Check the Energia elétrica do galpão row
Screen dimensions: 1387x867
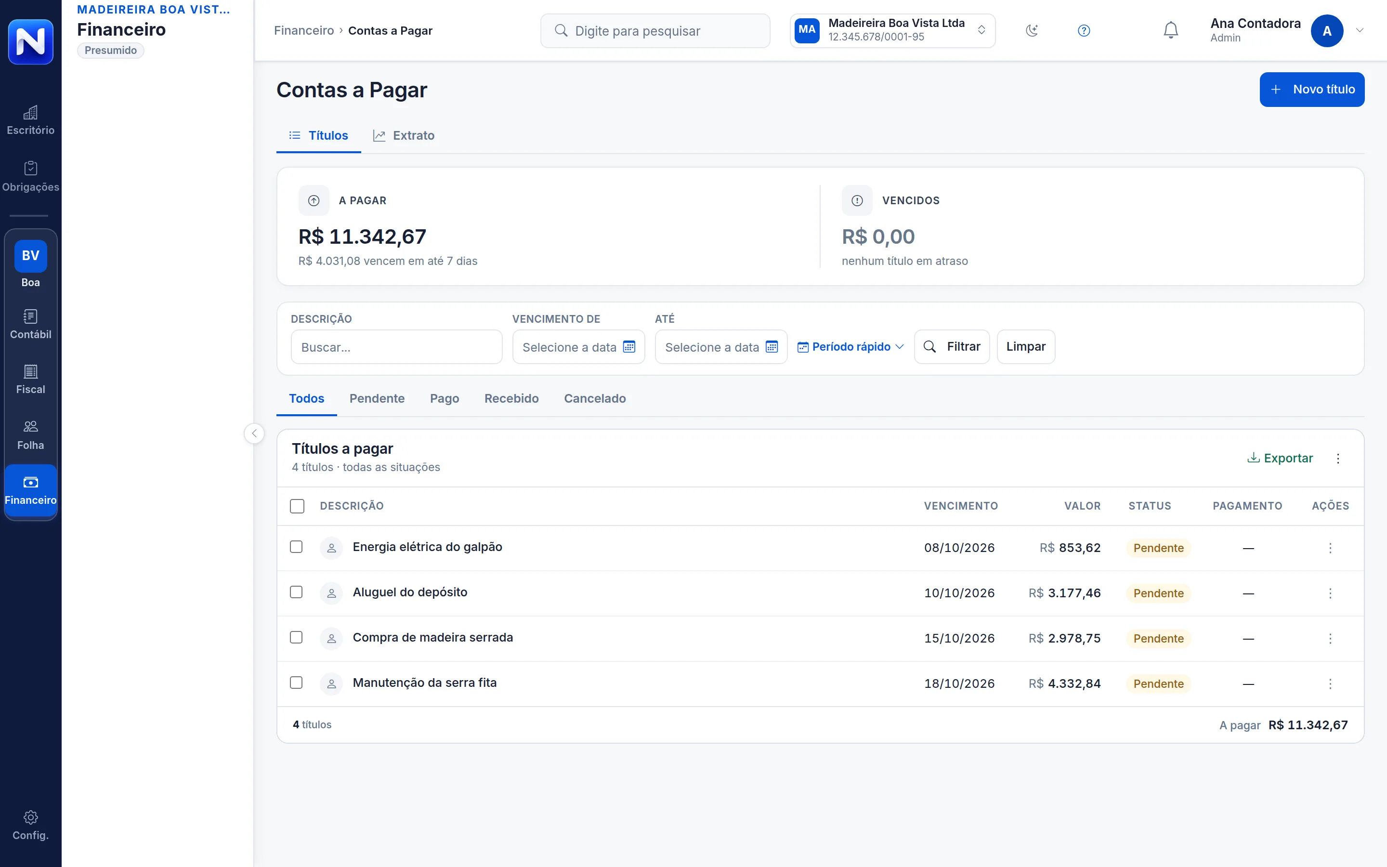[296, 547]
